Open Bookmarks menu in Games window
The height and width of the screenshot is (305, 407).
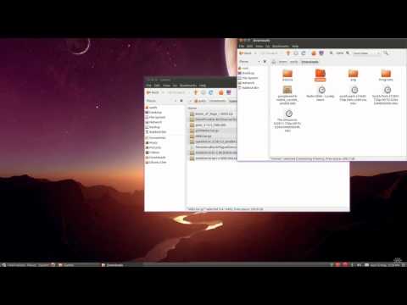pyautogui.click(x=188, y=86)
